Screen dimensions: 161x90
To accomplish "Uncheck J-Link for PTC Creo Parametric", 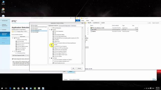I will coord(53,46).
